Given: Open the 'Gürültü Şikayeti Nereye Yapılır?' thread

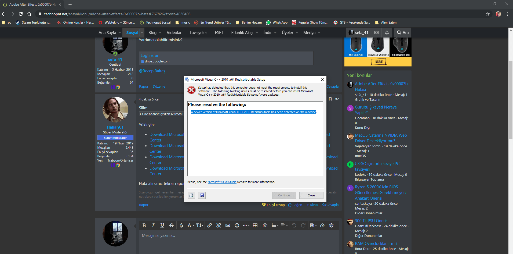Looking at the screenshot, I should [x=376, y=110].
